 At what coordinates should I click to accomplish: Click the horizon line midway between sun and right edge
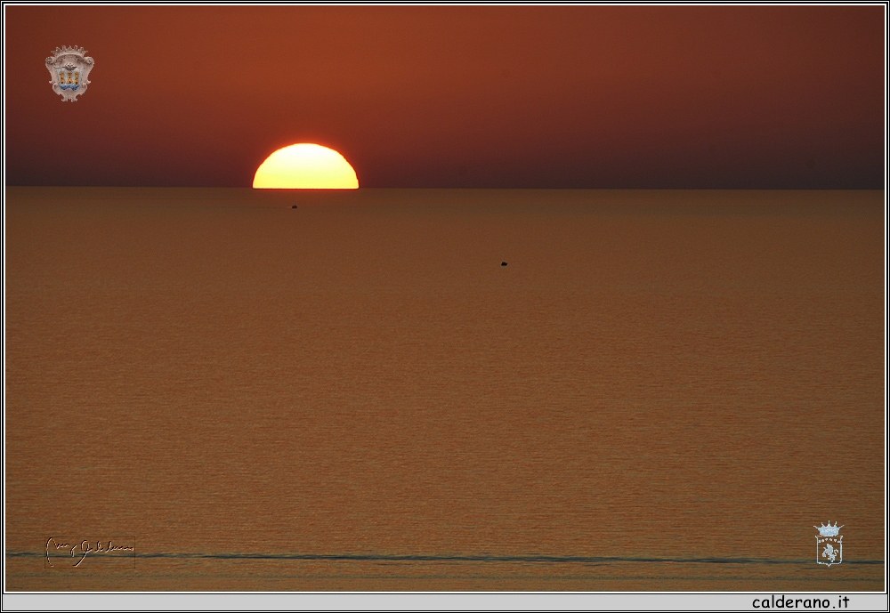click(x=621, y=188)
